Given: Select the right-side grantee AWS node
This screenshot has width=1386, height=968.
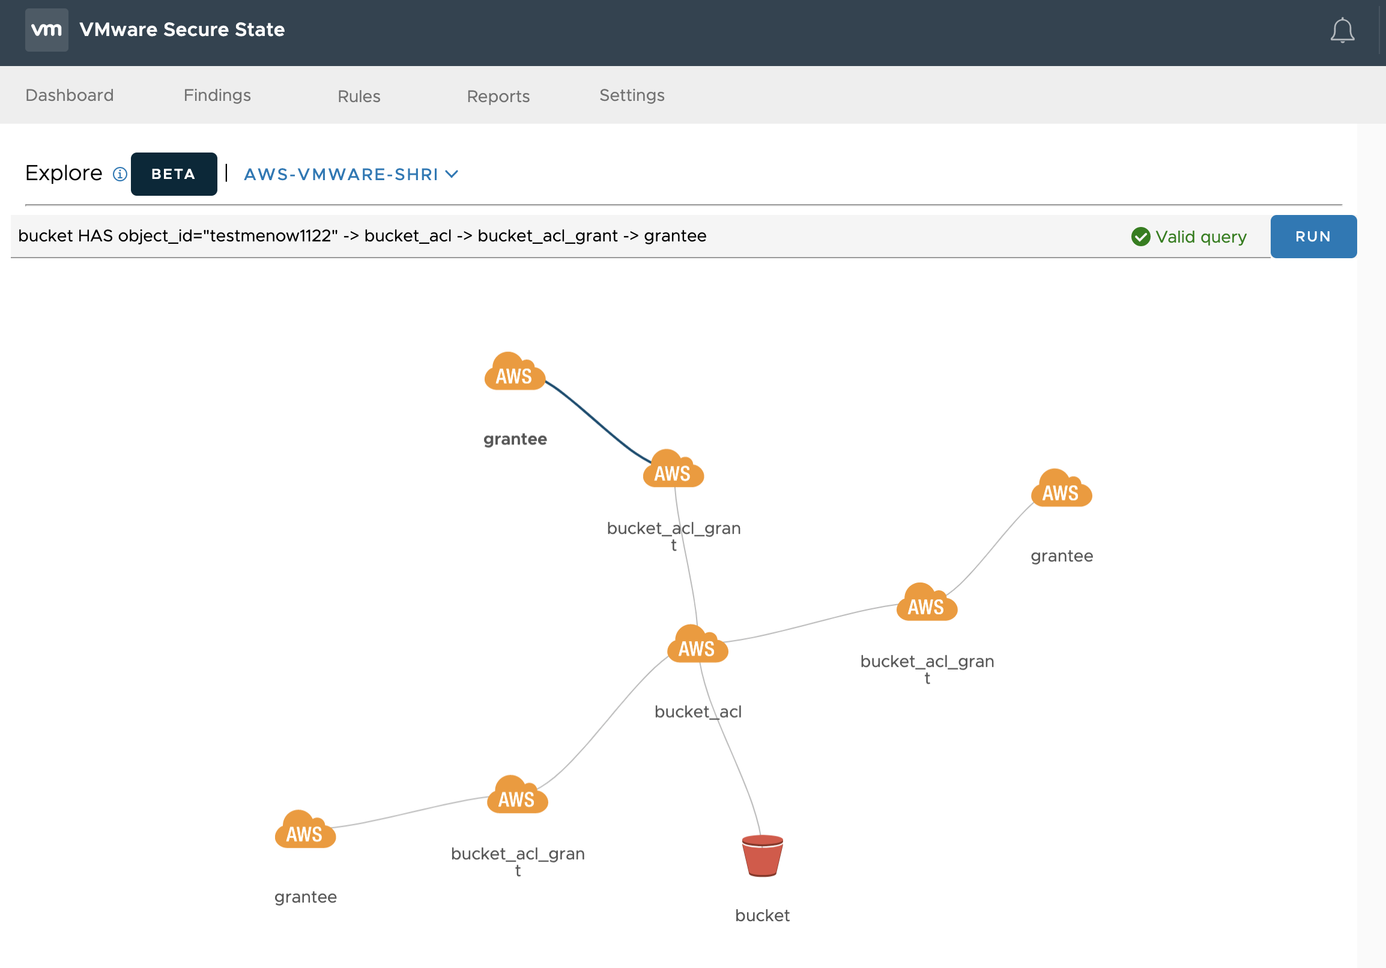Looking at the screenshot, I should click(1061, 488).
